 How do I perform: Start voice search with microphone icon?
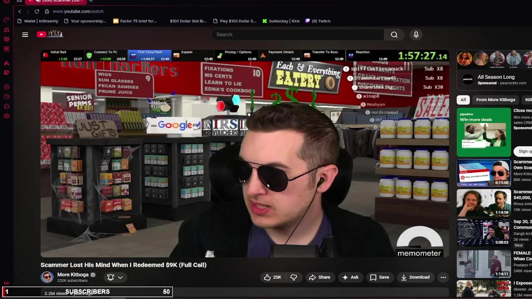point(416,34)
